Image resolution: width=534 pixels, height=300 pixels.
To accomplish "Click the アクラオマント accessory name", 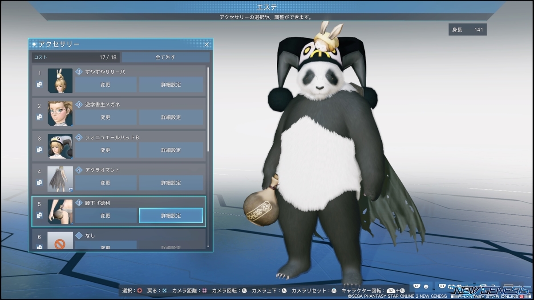I will tap(103, 170).
